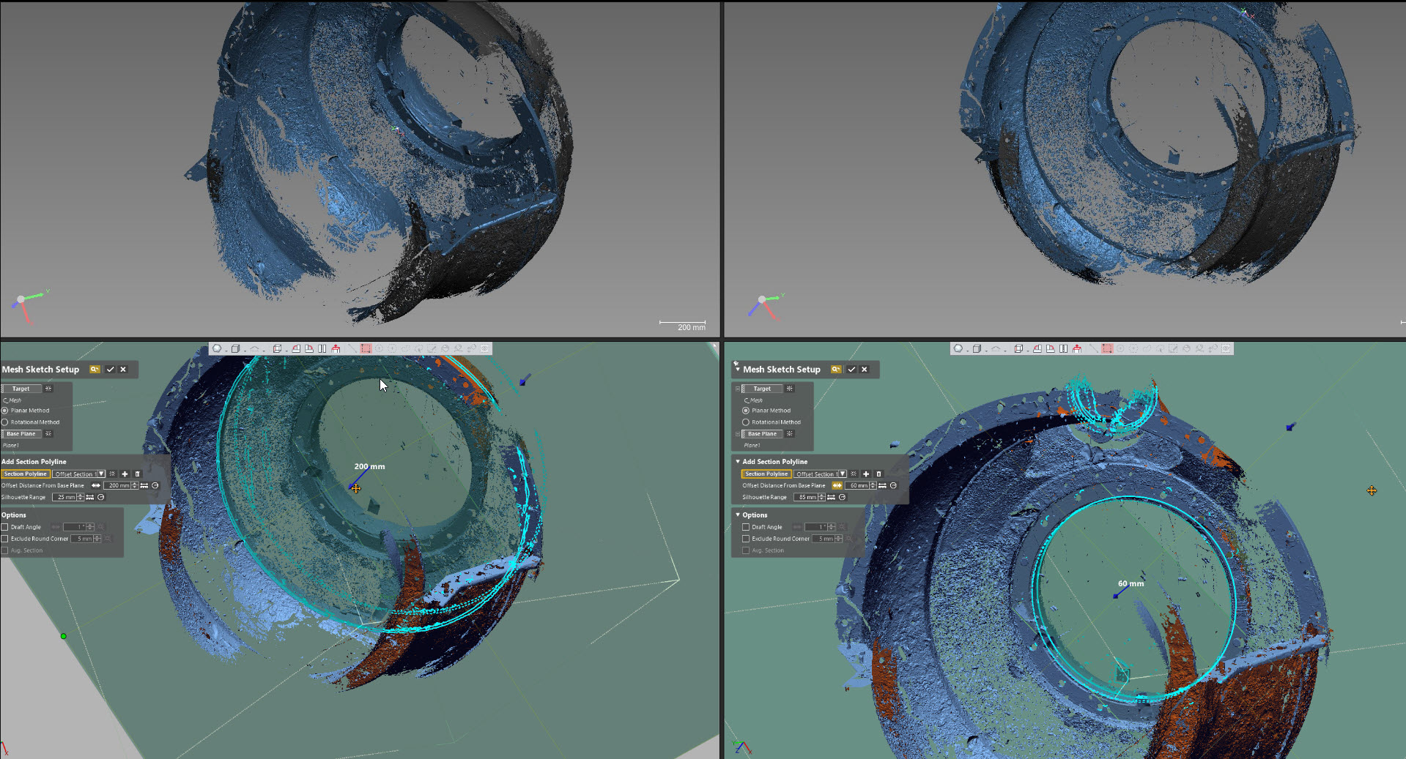Click rectangle selection mode in left viewport toolbar

click(x=366, y=349)
